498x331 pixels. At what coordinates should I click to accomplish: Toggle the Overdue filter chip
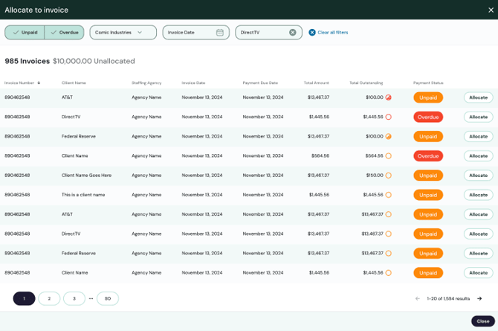(64, 33)
